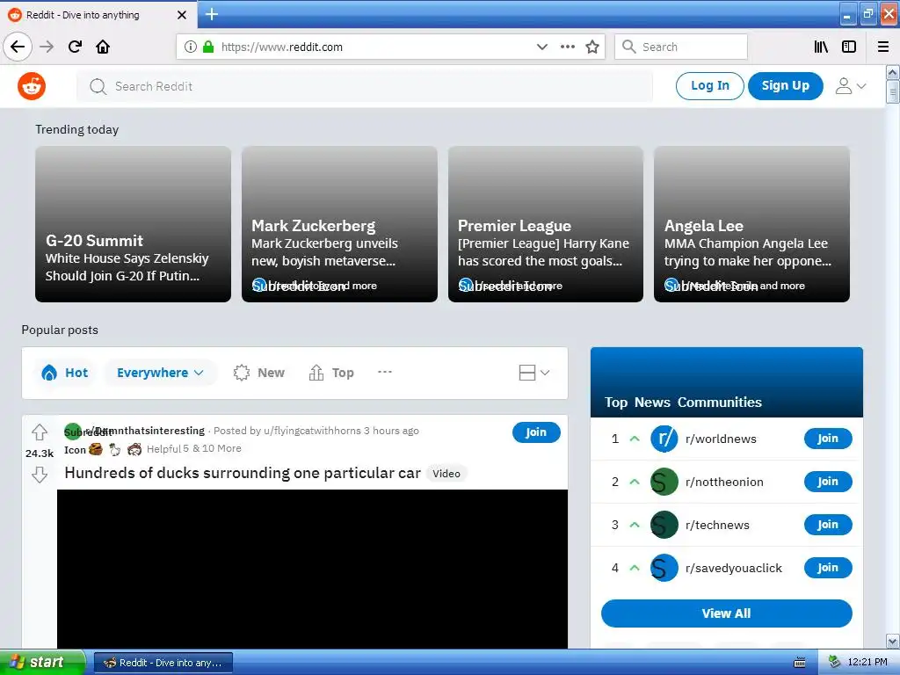This screenshot has width=900, height=675.
Task: Go back using the browser back arrow
Action: [x=18, y=47]
